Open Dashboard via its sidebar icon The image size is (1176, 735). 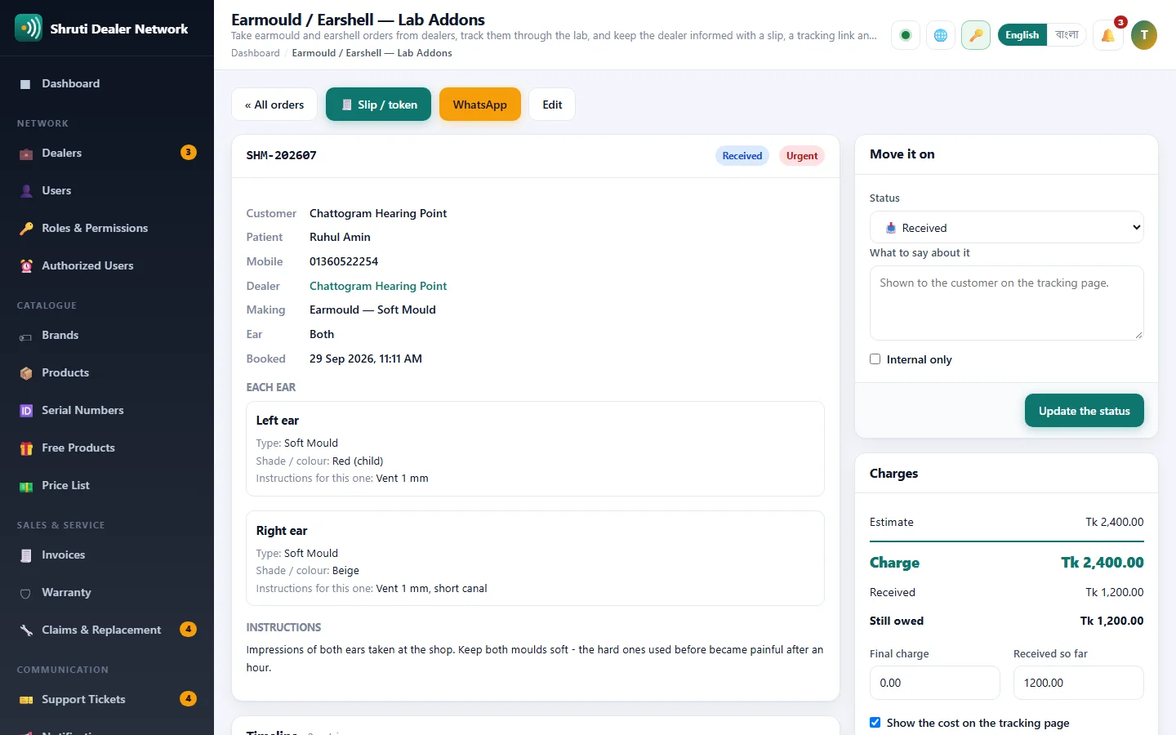click(25, 84)
